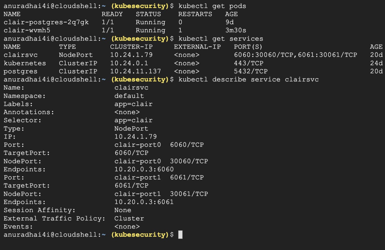Screen dimensions: 385x250
Task: Click the Namespace value default
Action: tap(129, 96)
